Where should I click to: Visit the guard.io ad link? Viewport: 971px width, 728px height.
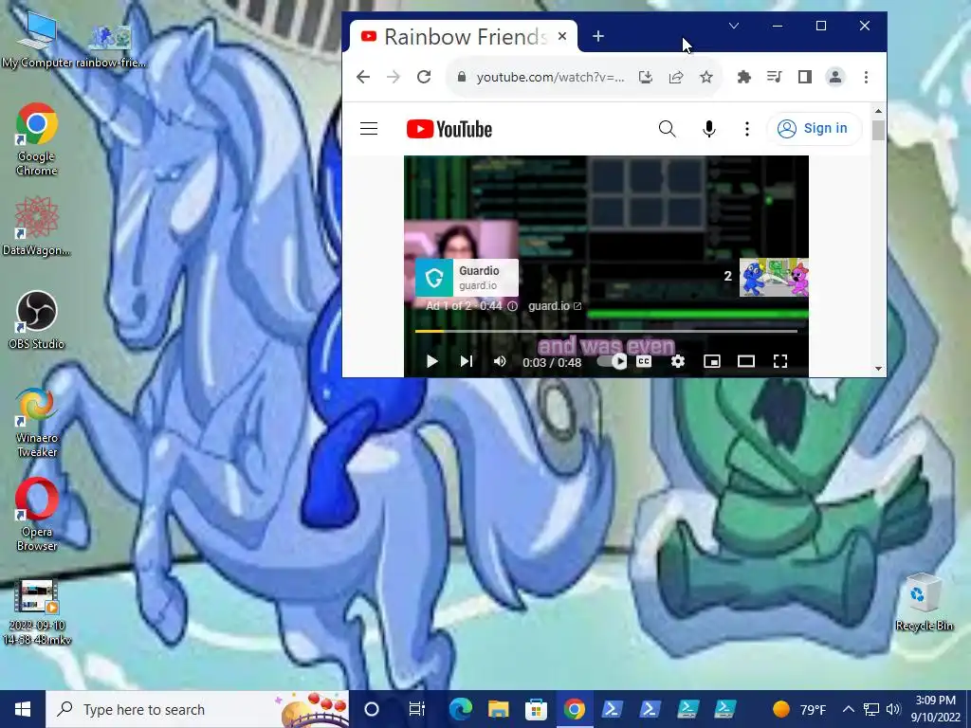pos(554,306)
